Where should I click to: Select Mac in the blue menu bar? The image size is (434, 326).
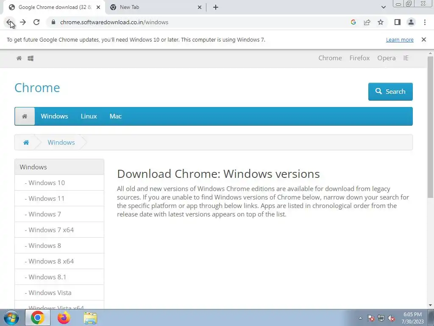[115, 116]
